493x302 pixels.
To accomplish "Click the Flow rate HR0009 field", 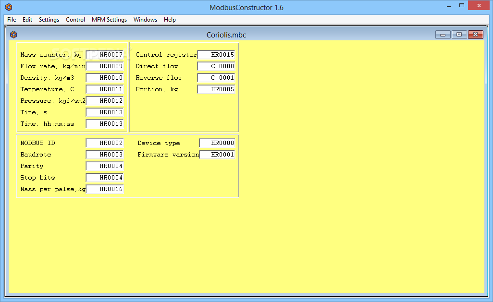I will coord(105,66).
